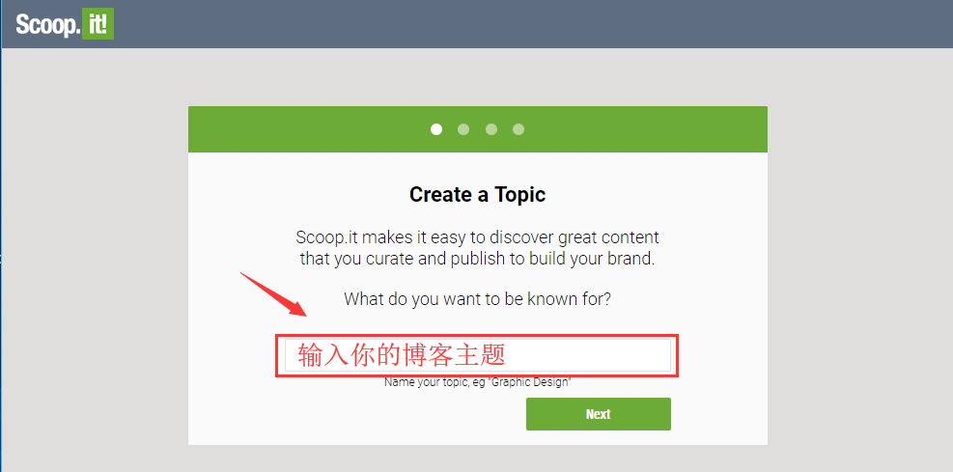Select the fourth, last step dot
This screenshot has width=953, height=472.
(x=519, y=129)
